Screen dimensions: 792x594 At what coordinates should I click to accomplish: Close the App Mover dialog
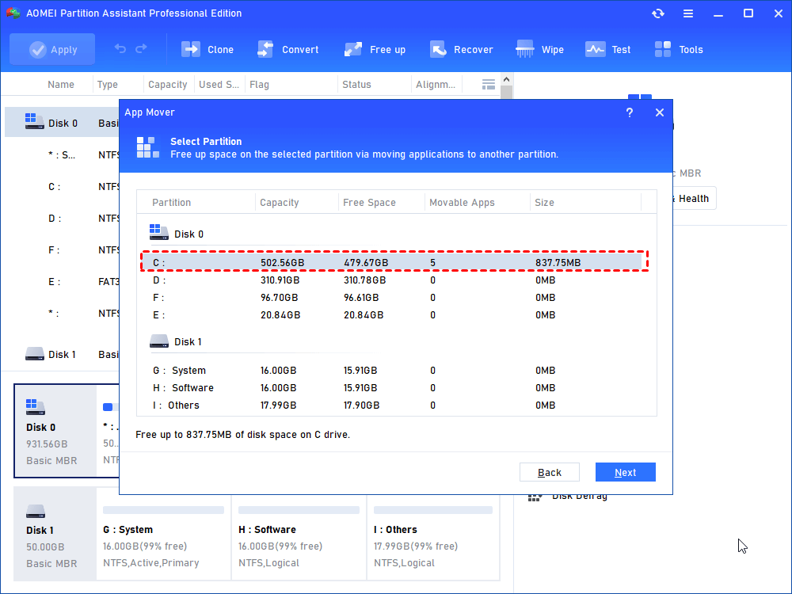(x=659, y=112)
